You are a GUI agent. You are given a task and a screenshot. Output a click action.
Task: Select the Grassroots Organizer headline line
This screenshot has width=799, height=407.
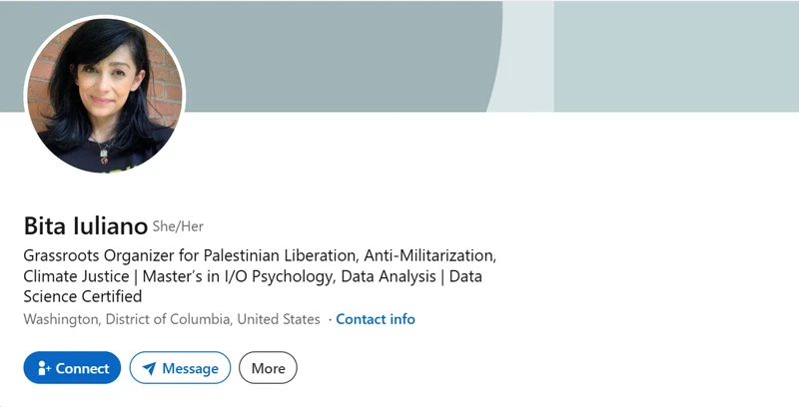click(x=260, y=255)
